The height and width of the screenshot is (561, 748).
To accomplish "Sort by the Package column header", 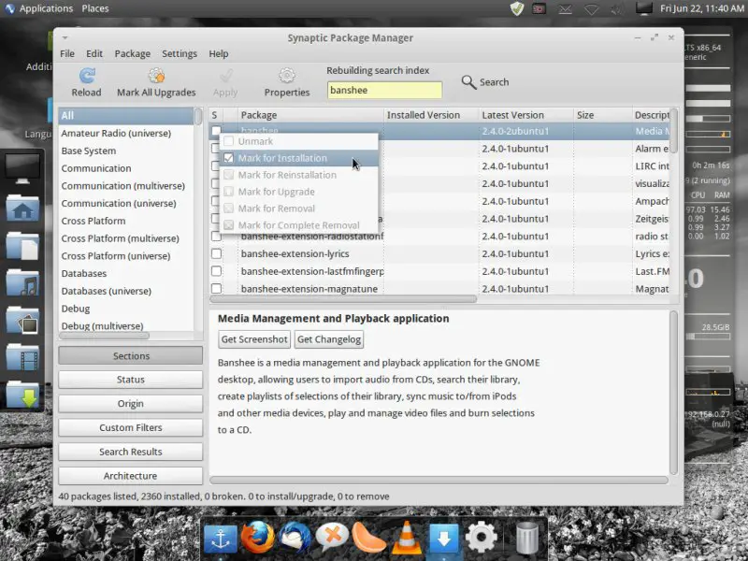I will 310,115.
